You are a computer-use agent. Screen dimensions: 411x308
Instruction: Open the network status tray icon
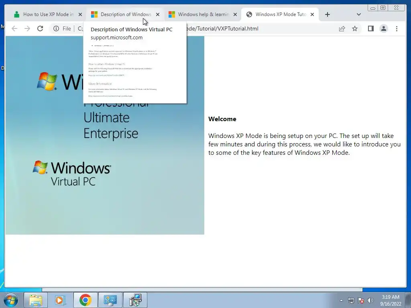tap(351, 300)
